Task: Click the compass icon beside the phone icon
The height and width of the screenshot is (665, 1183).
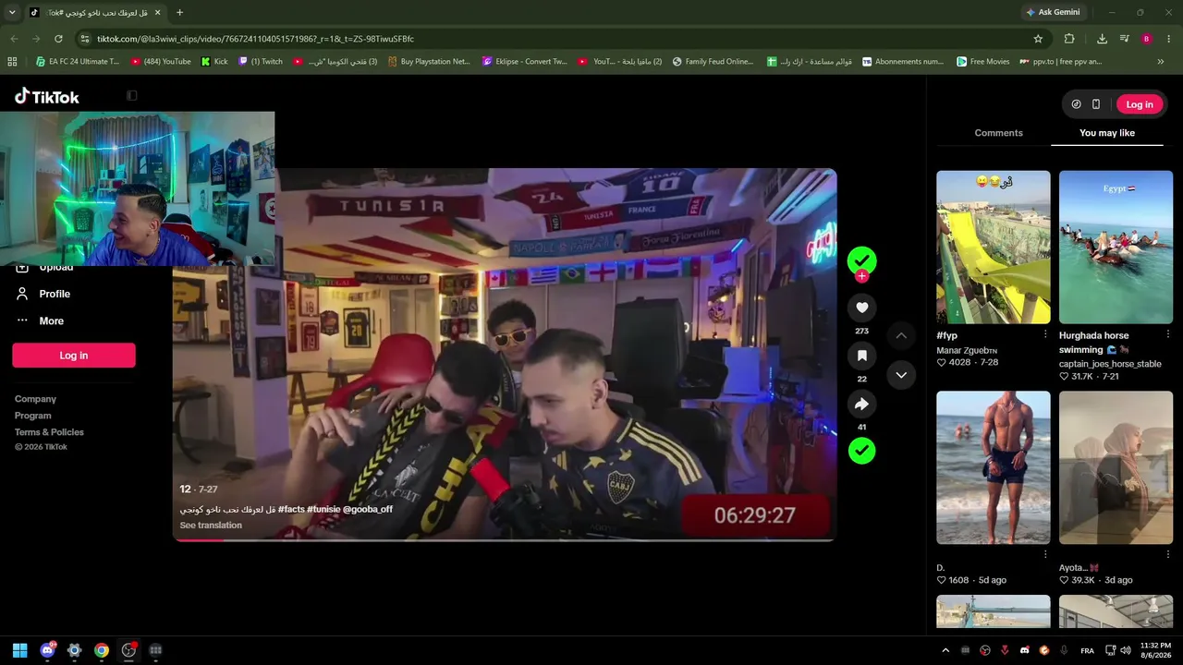Action: 1076,104
